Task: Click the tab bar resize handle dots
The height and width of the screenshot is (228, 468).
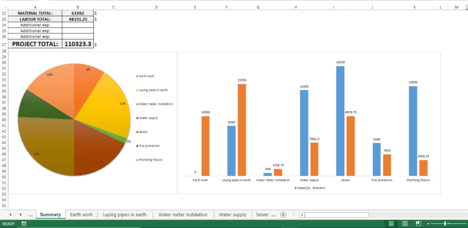Action: coord(294,215)
